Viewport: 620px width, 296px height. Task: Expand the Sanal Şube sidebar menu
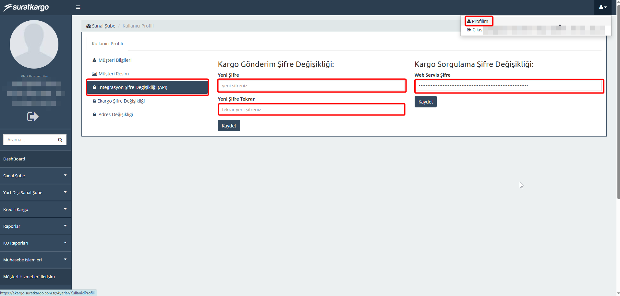[35, 176]
